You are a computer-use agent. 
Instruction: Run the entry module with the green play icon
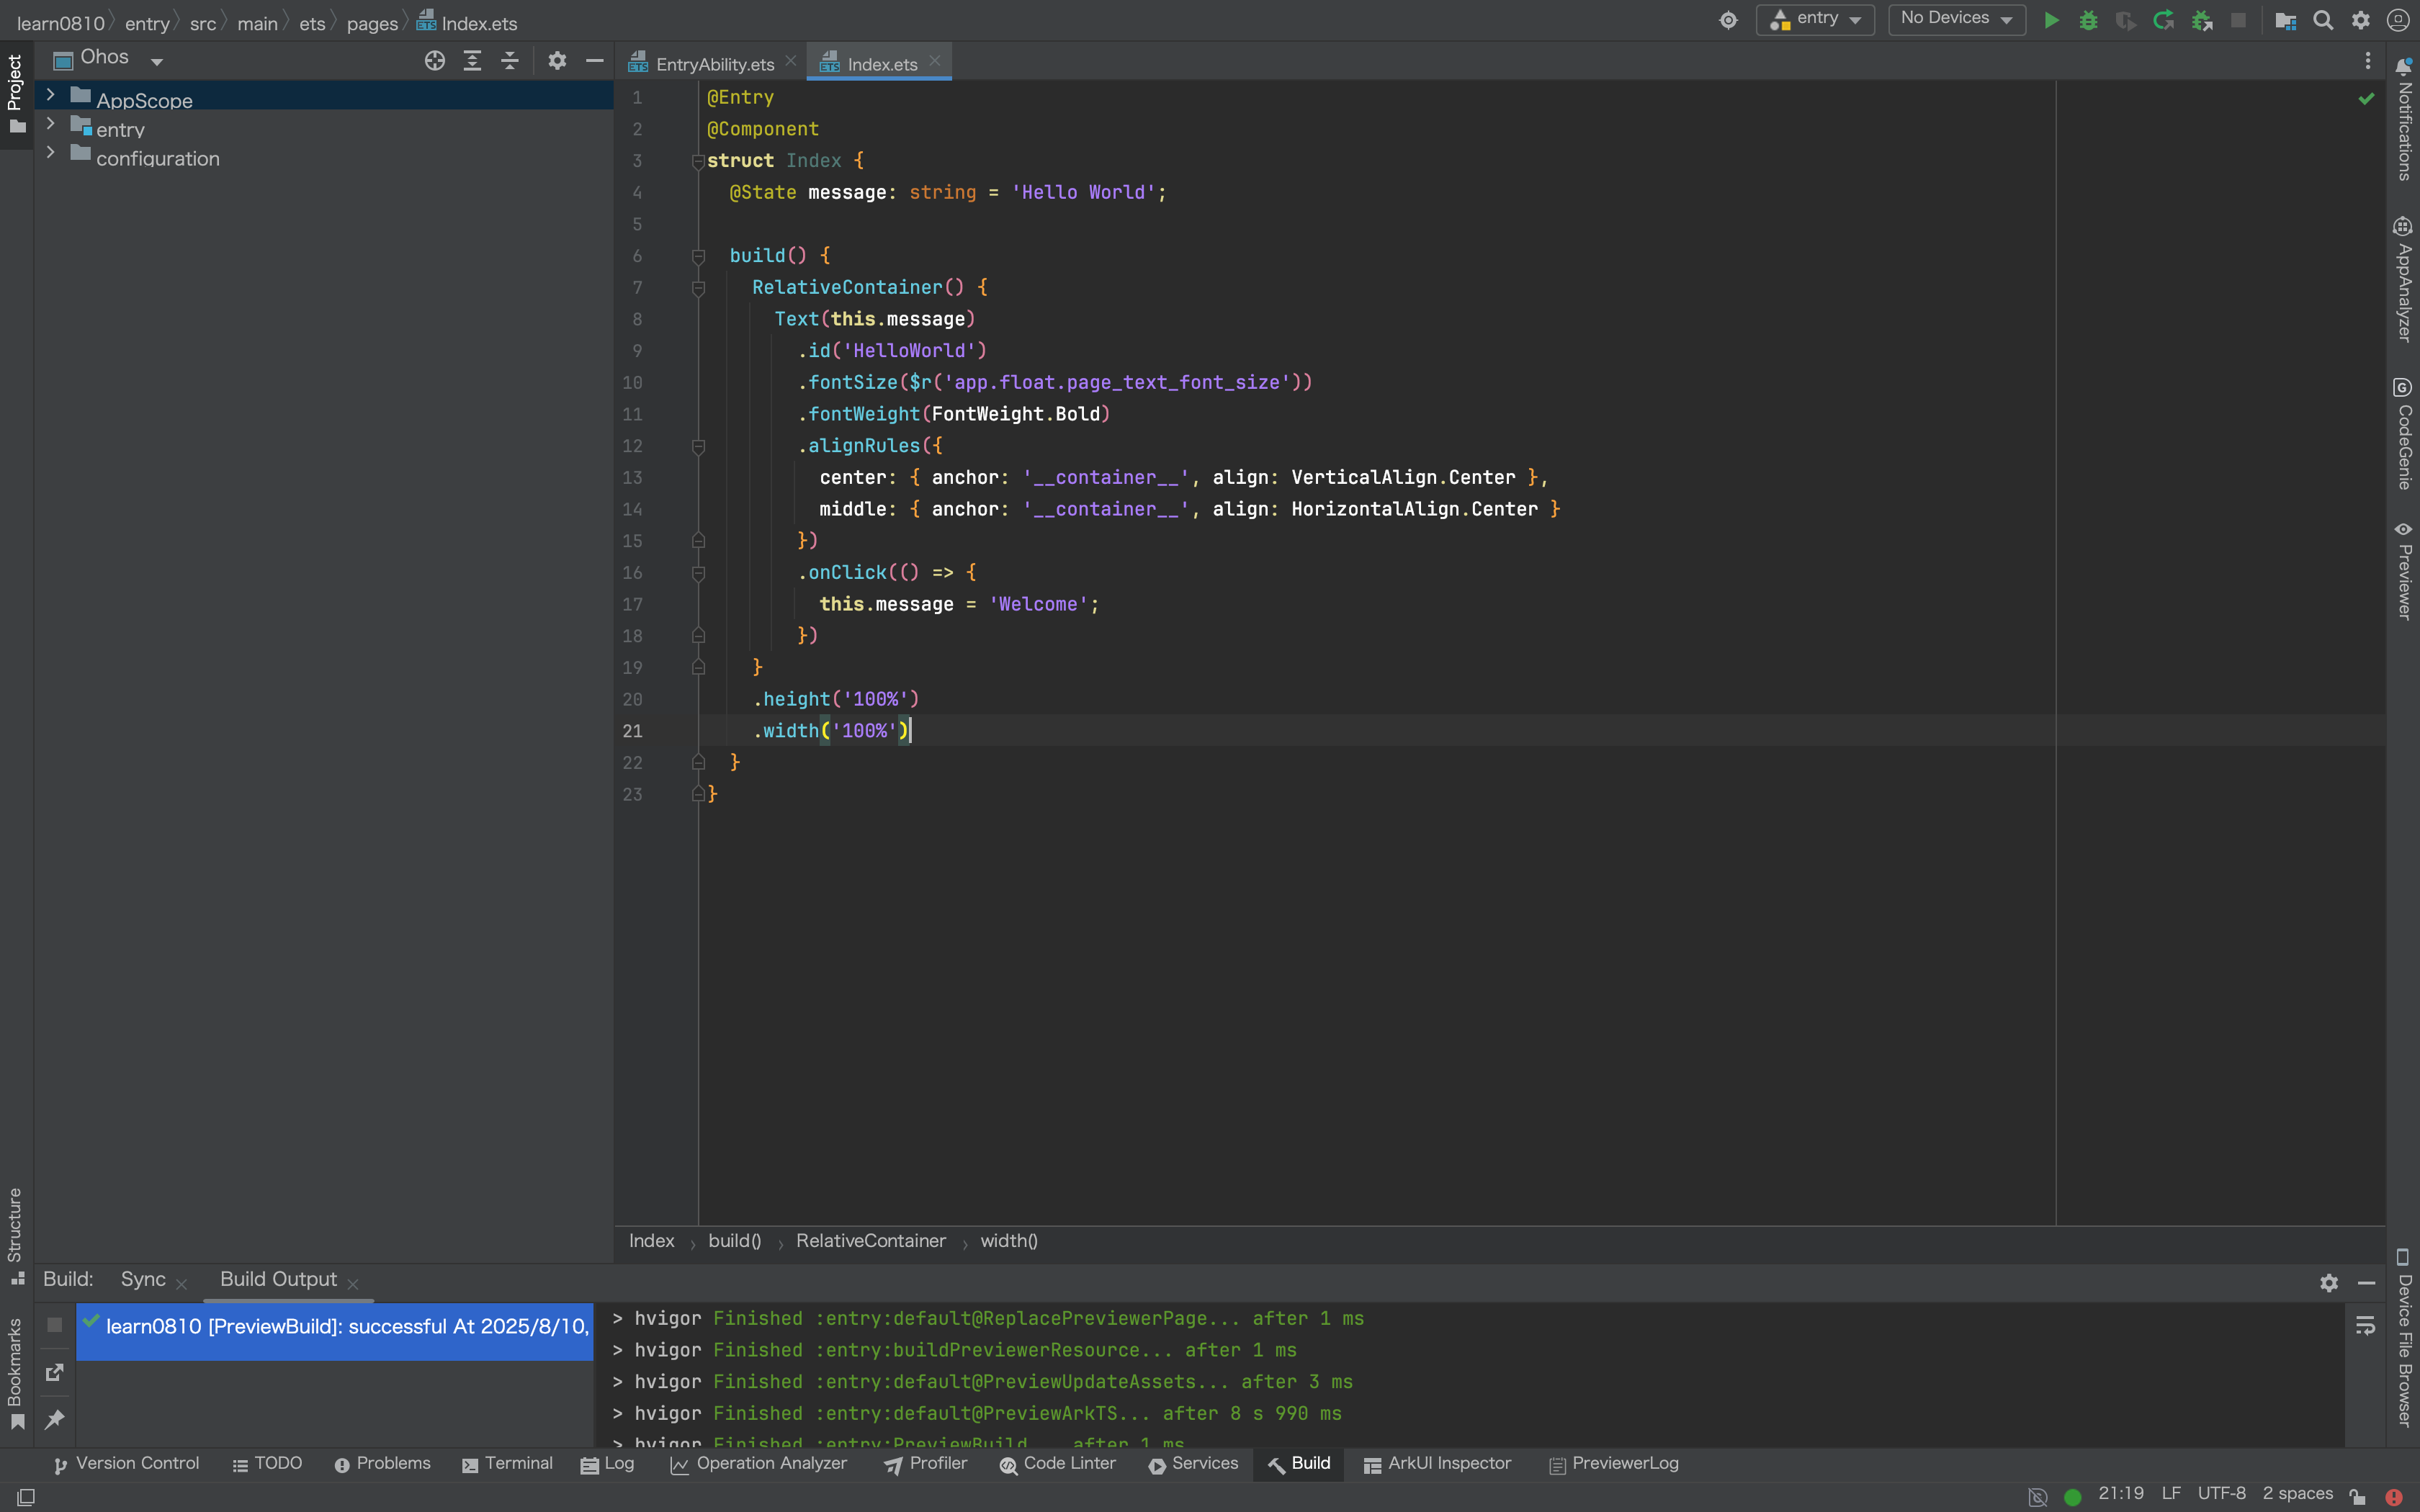[x=2051, y=20]
